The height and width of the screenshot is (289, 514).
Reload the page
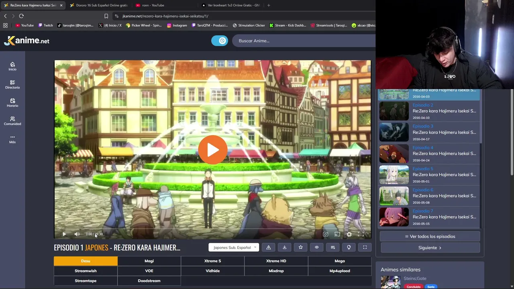pos(21,16)
